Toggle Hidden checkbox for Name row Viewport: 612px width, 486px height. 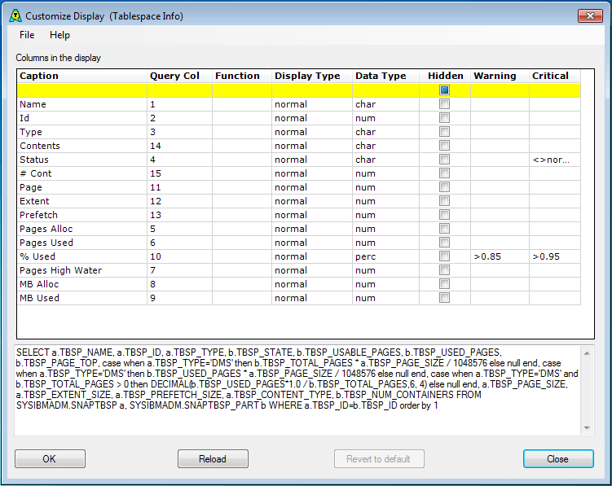click(x=444, y=103)
